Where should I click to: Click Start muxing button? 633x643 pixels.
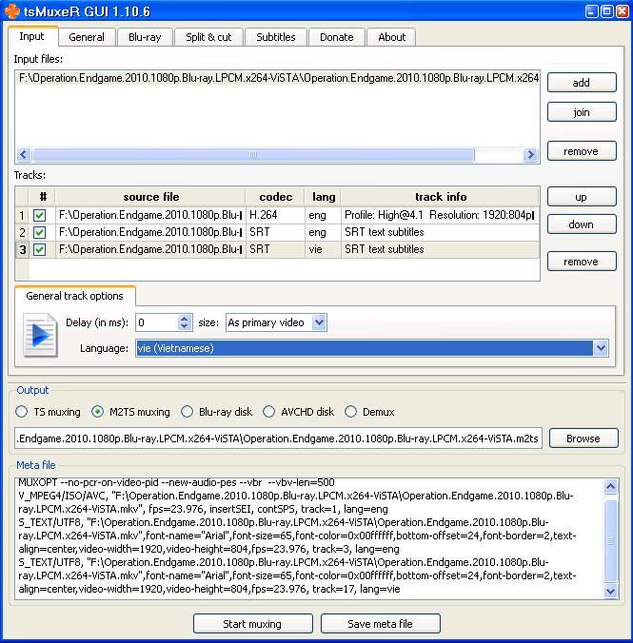click(x=253, y=624)
